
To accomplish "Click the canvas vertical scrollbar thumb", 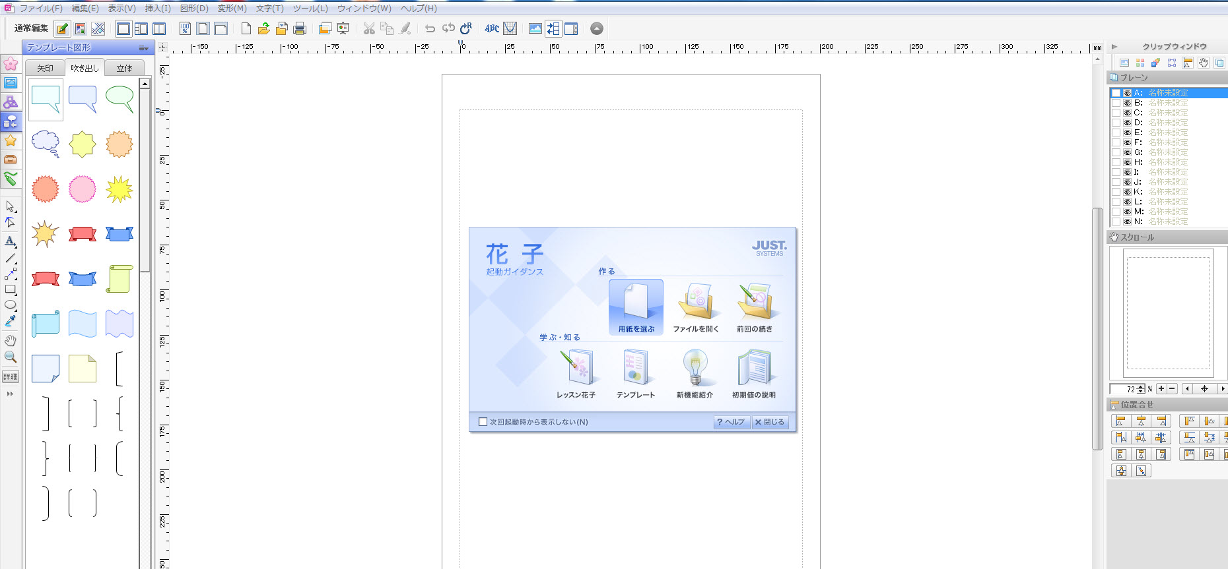I will [1097, 328].
